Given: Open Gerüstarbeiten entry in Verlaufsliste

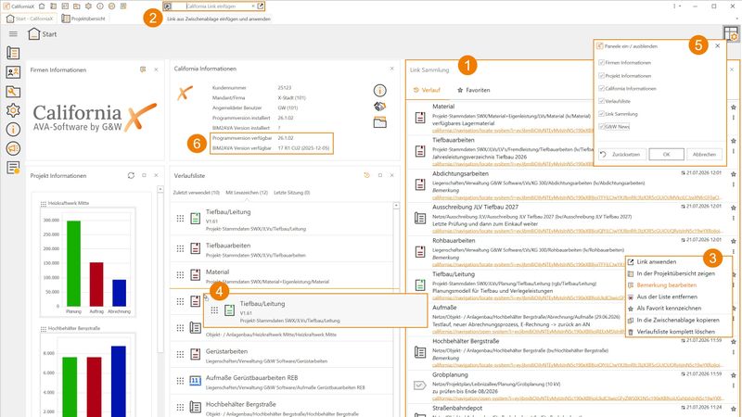Looking at the screenshot, I should (282, 355).
